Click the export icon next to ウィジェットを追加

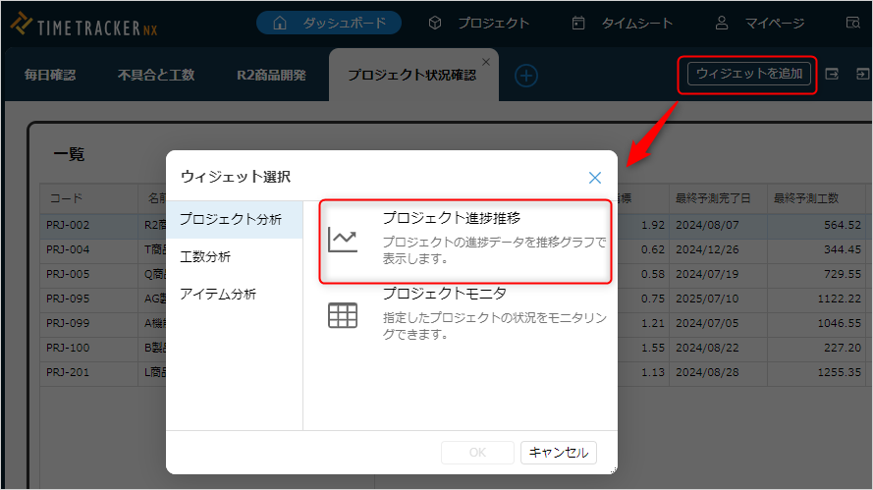[x=832, y=74]
